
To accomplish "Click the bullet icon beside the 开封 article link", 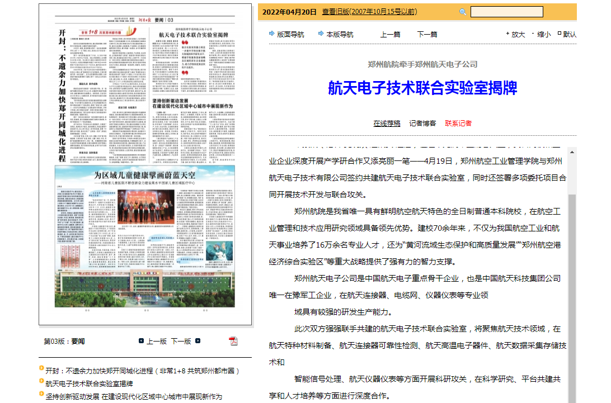I will pos(41,368).
